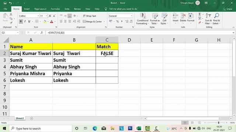Cut selection with the scissors icon

point(11,15)
